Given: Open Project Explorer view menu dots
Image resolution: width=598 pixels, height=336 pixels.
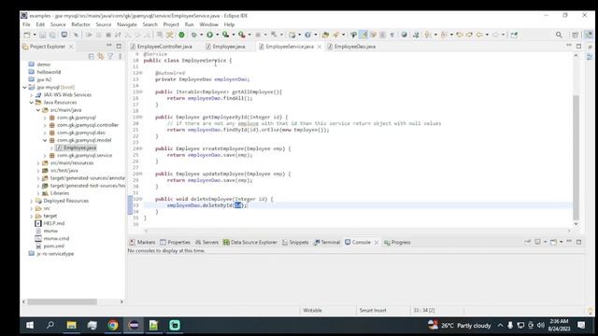Looking at the screenshot, I should click(x=120, y=56).
